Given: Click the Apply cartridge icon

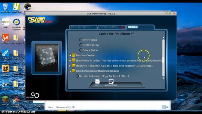Looking at the screenshot, I should point(98,82).
